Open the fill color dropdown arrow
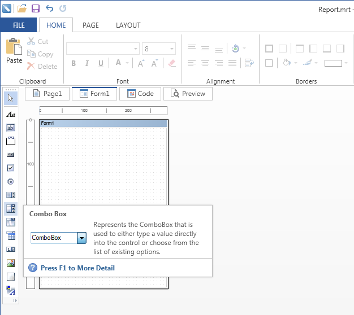354x315 pixels. click(x=296, y=63)
